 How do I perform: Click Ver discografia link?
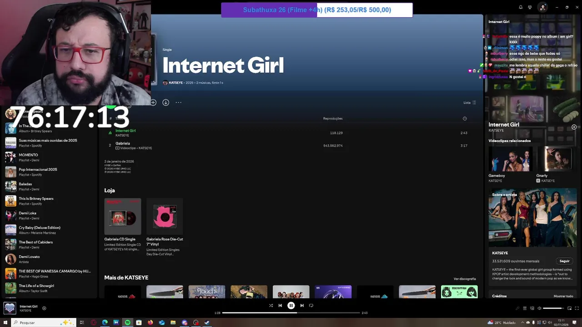click(x=465, y=279)
